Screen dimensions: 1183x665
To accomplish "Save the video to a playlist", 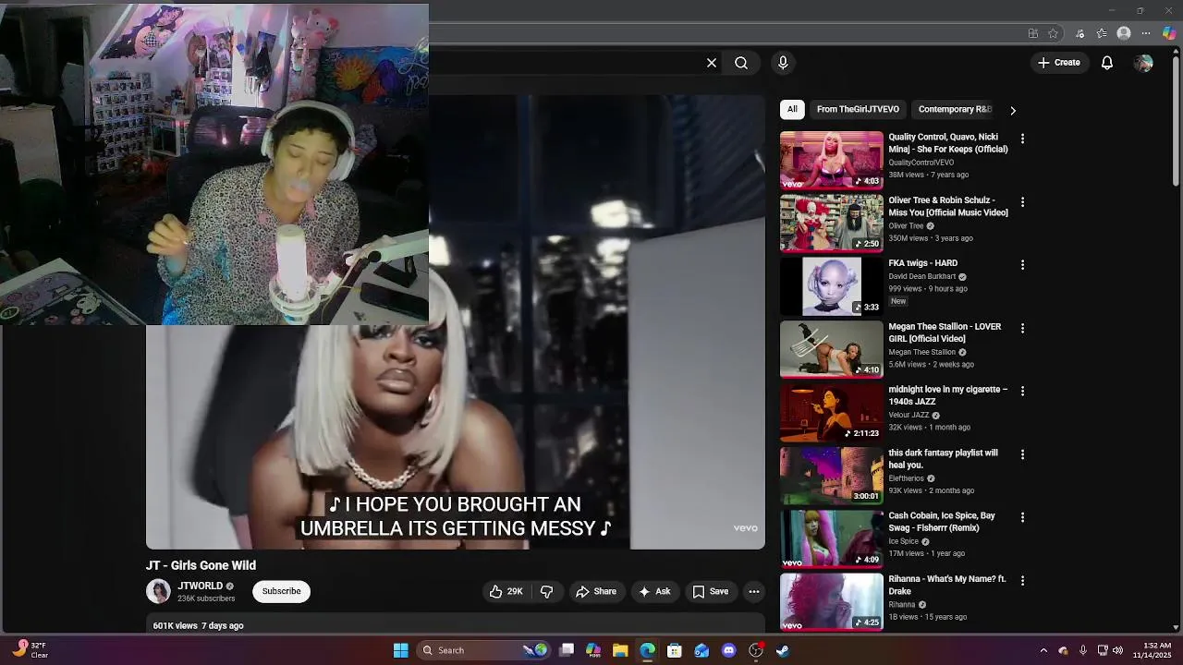I will 711,591.
